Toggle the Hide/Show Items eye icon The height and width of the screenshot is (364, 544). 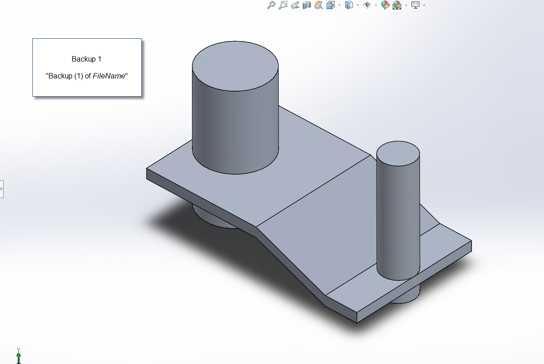pos(367,5)
